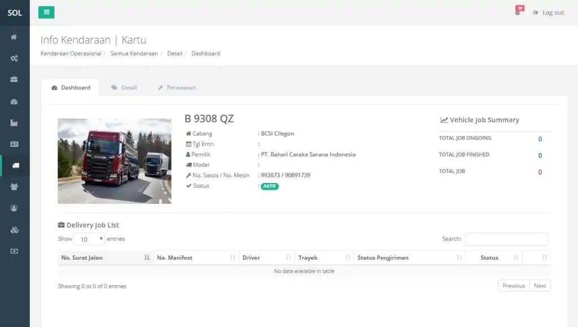Click 'Showing 0 to 0 of 0 entries' text

[x=92, y=286]
